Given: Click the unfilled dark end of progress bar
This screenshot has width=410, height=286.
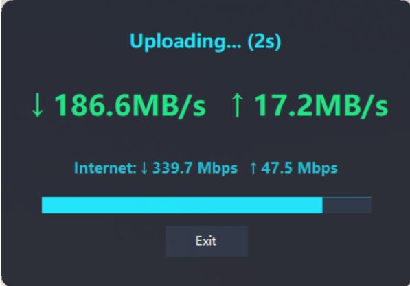Looking at the screenshot, I should click(x=347, y=205).
